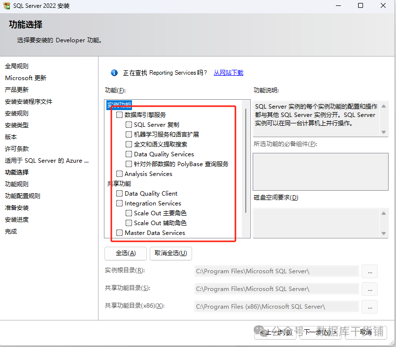
Task: Select Scale Out 辅助角色 checkbox
Action: [129, 223]
